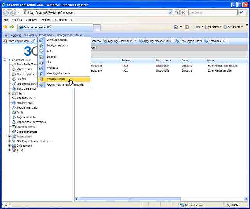
Task: Click the horizontal scrollbar thumb
Action: tap(129, 199)
